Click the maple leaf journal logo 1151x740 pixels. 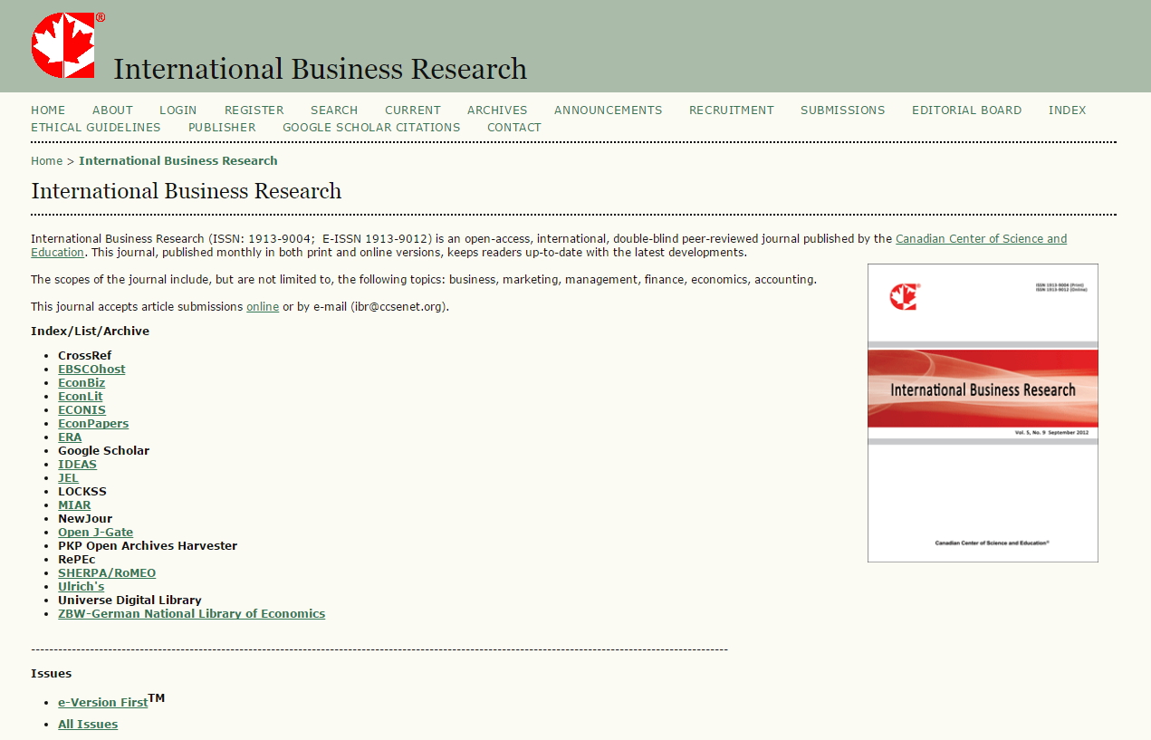(x=68, y=44)
